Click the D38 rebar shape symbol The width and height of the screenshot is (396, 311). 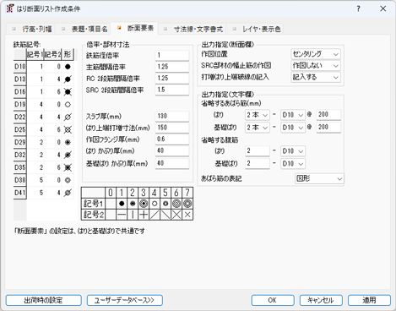[68, 180]
